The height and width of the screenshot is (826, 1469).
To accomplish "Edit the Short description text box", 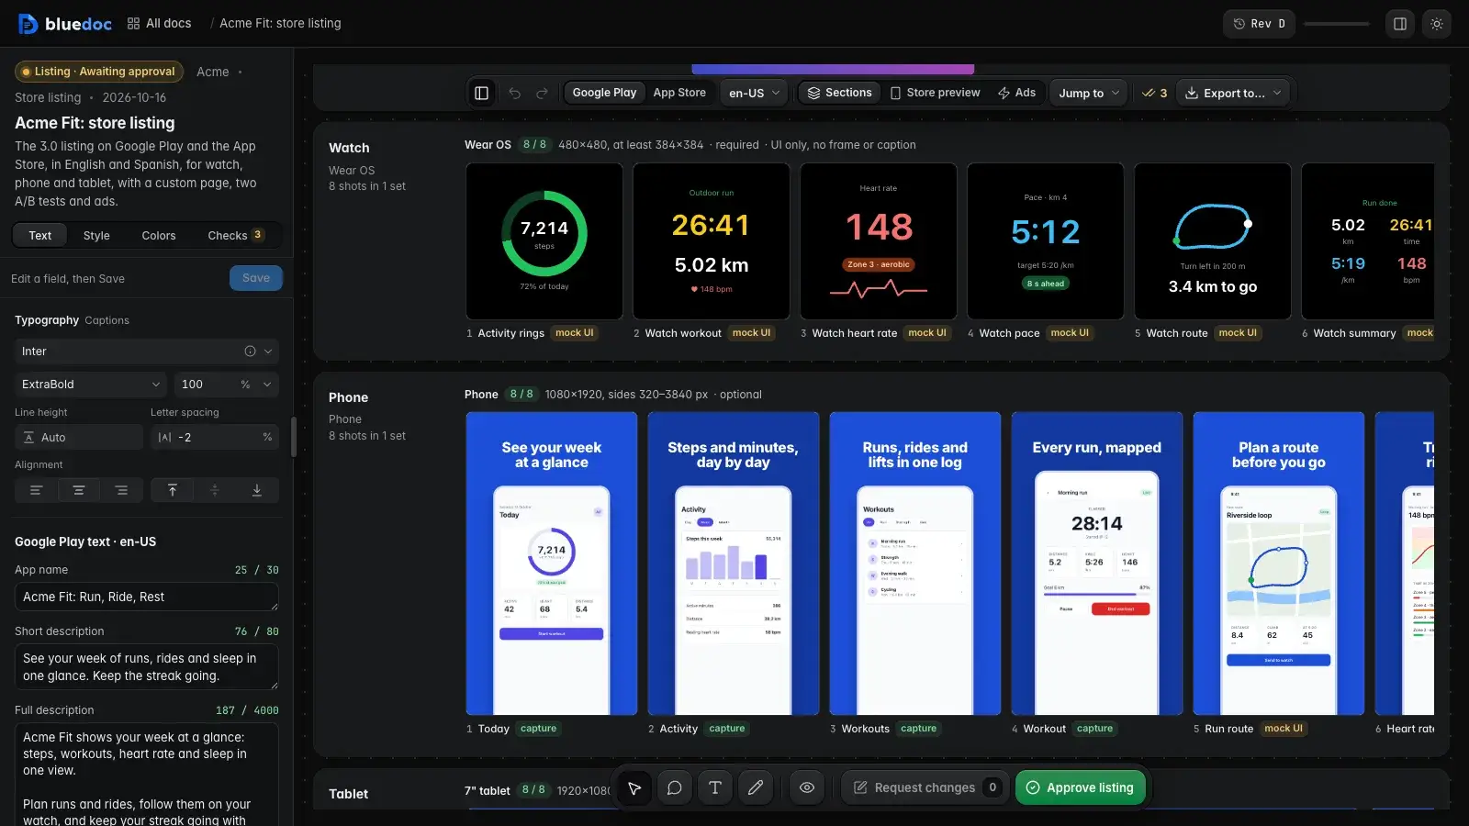I will click(147, 667).
